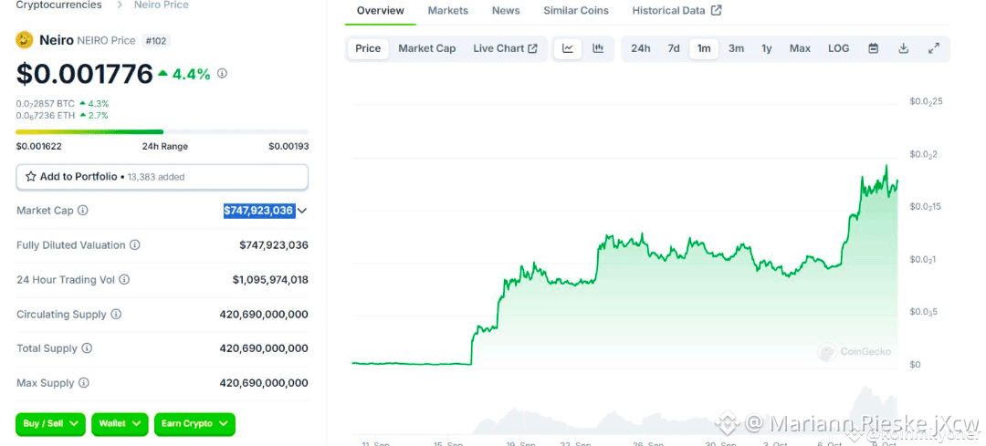Click the Neiro coin logo icon

click(x=24, y=40)
